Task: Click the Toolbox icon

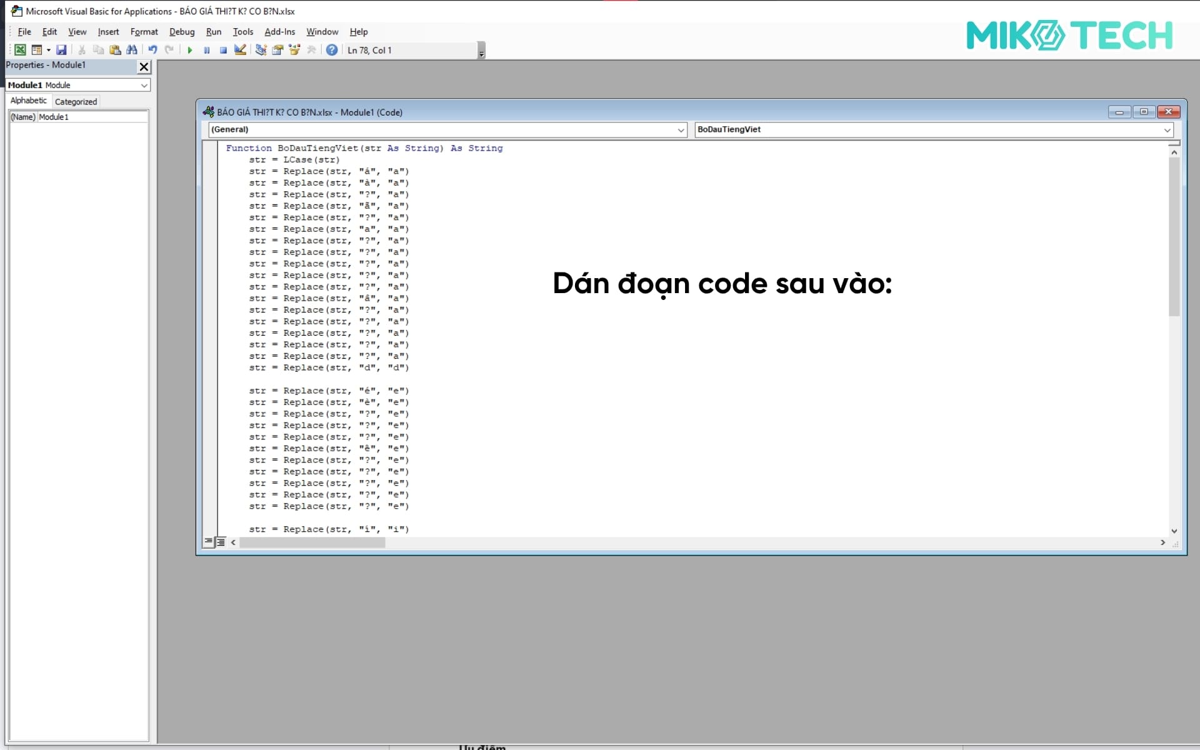Action: pyautogui.click(x=311, y=50)
